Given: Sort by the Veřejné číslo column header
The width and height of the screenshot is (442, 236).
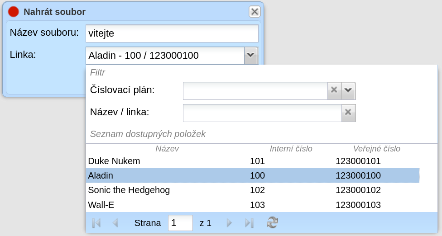Looking at the screenshot, I should [x=377, y=149].
